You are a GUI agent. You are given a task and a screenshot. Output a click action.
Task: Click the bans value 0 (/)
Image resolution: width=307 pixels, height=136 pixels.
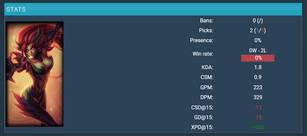[x=258, y=20]
